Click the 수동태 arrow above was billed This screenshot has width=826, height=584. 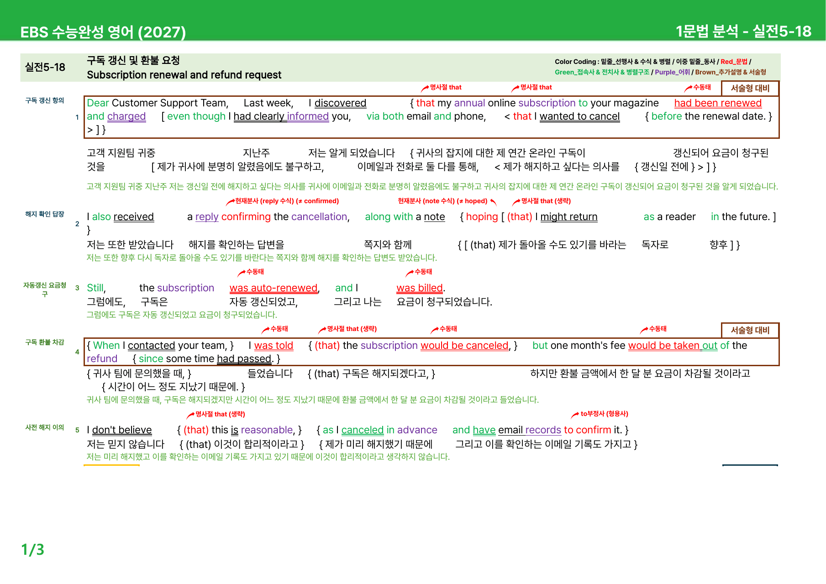coord(410,273)
